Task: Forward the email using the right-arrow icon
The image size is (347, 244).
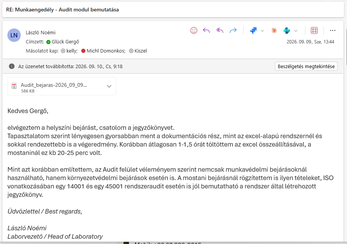Action: [x=233, y=30]
